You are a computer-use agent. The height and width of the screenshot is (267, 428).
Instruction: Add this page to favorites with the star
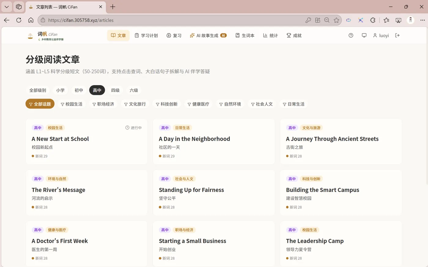pyautogui.click(x=337, y=20)
